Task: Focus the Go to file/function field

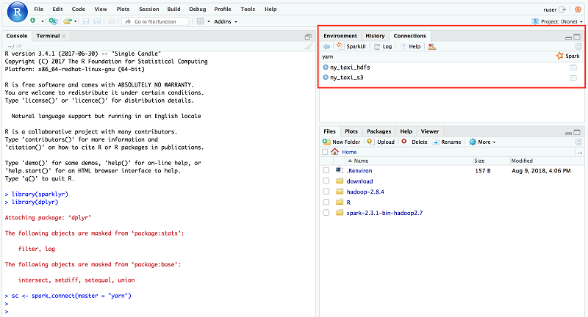Action: [x=155, y=21]
